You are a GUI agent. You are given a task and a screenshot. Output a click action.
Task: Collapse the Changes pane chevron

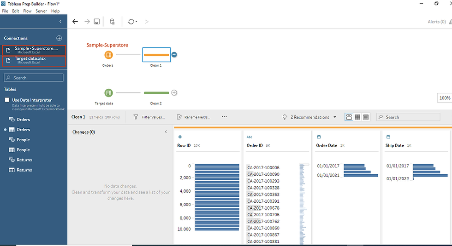click(x=166, y=132)
